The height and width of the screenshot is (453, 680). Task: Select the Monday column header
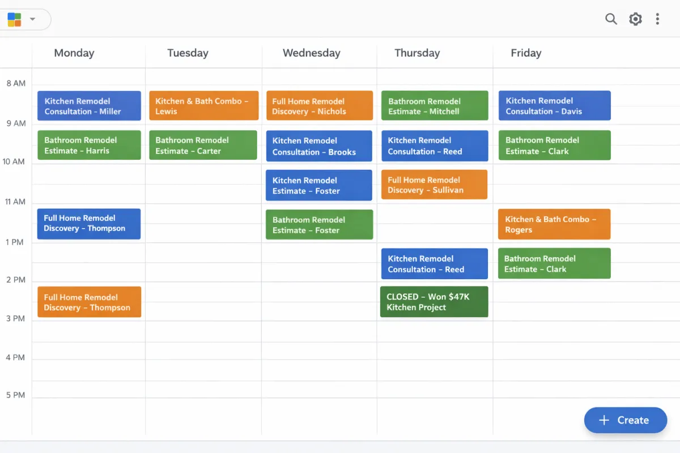pyautogui.click(x=74, y=53)
